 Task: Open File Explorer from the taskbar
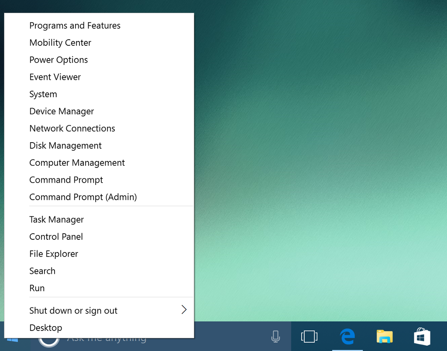pos(384,336)
